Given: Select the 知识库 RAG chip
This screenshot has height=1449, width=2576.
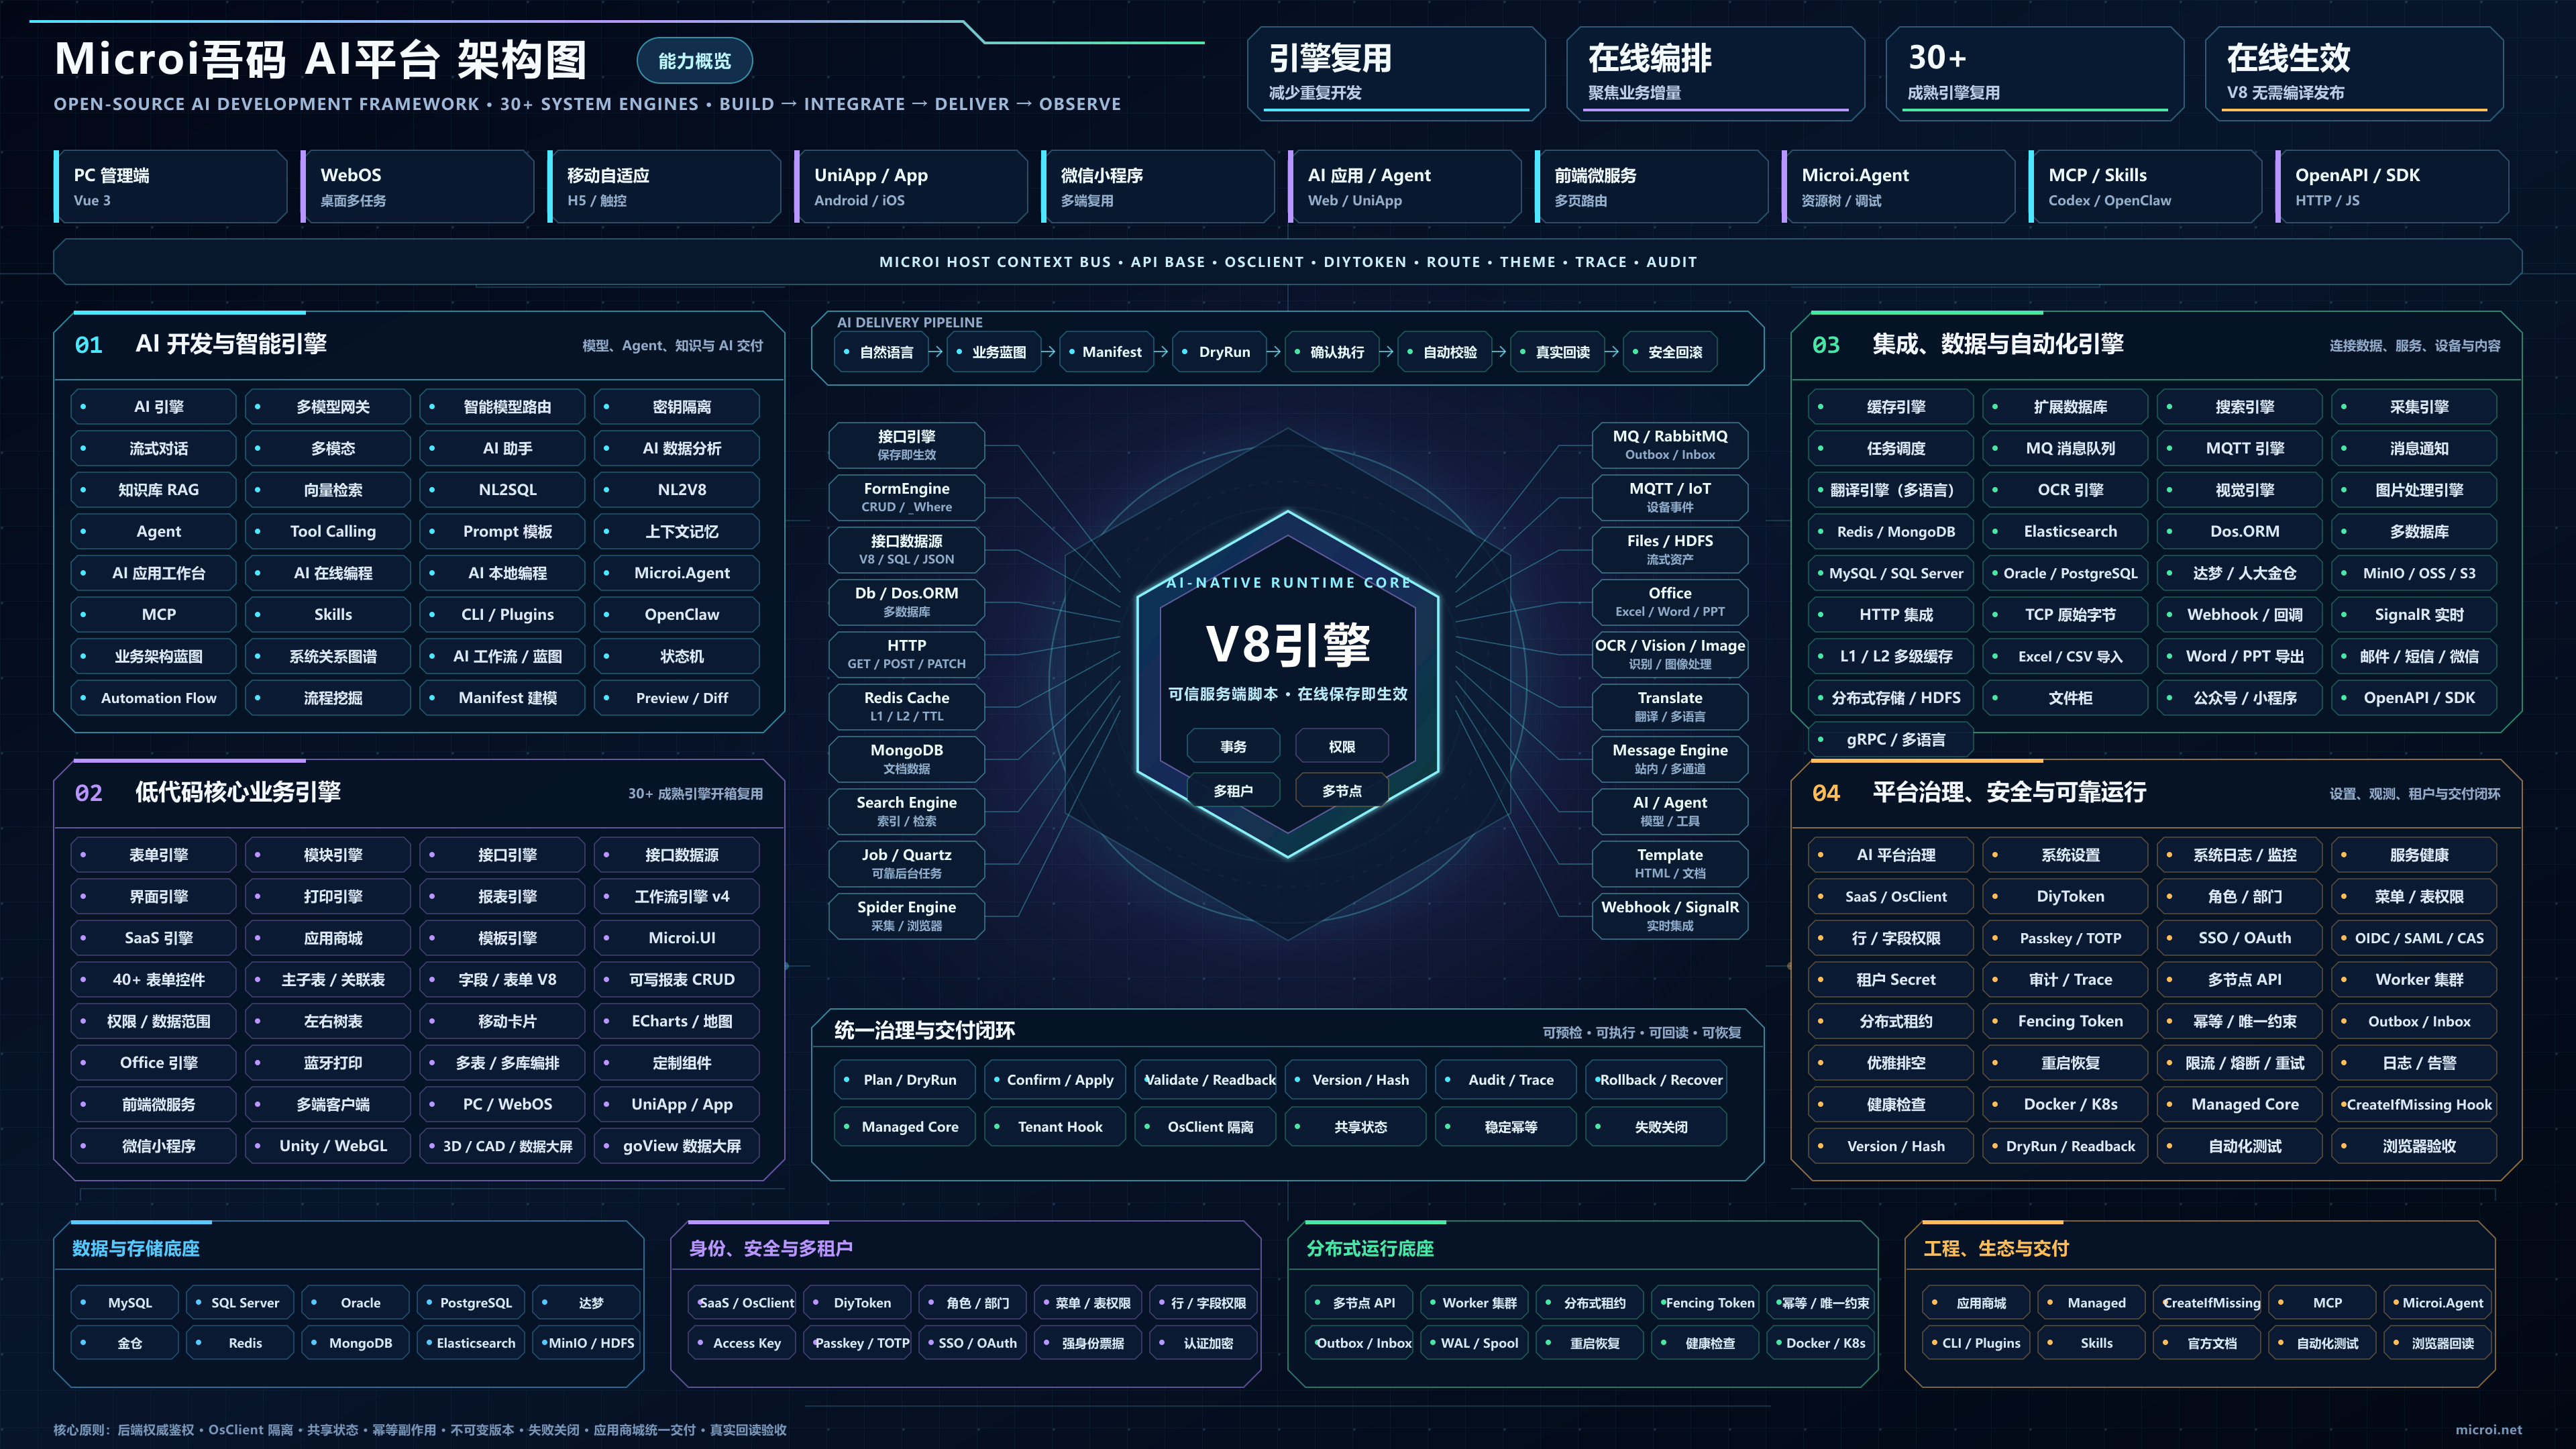Looking at the screenshot, I should click(153, 490).
